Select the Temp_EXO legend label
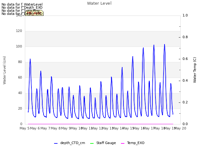Image resolution: width=199 pixels, height=149 pixels. (x=136, y=143)
